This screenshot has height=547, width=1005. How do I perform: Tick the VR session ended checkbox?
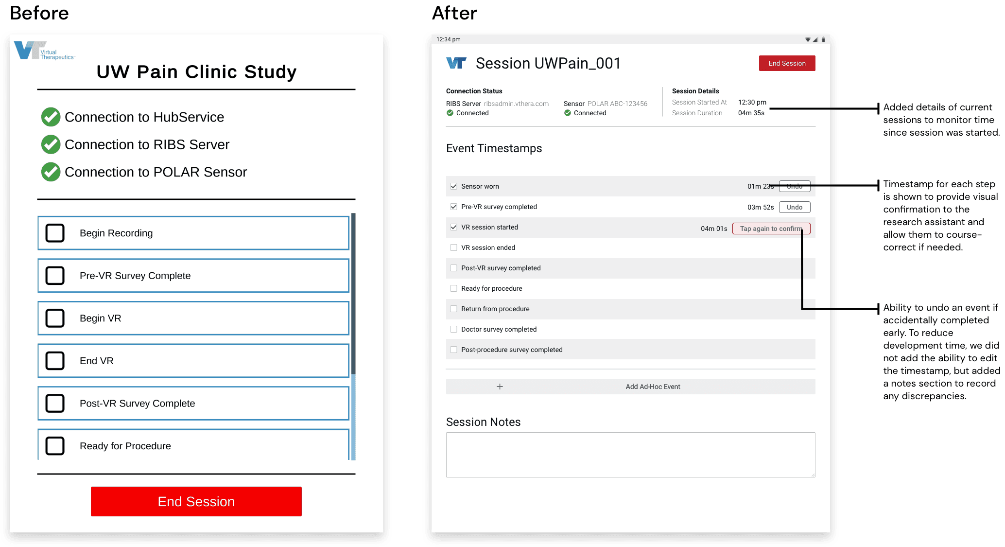(x=453, y=247)
